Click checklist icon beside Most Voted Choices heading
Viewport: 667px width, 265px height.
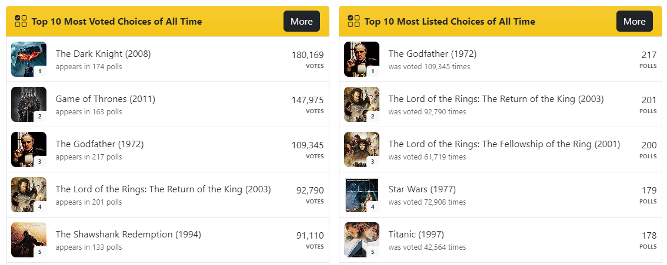pyautogui.click(x=21, y=21)
